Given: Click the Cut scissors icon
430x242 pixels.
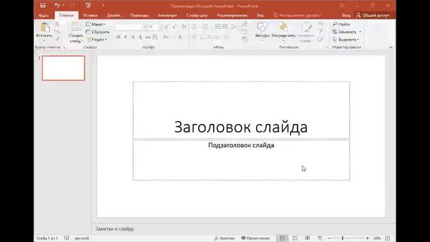Looking at the screenshot, I should click(57, 24).
